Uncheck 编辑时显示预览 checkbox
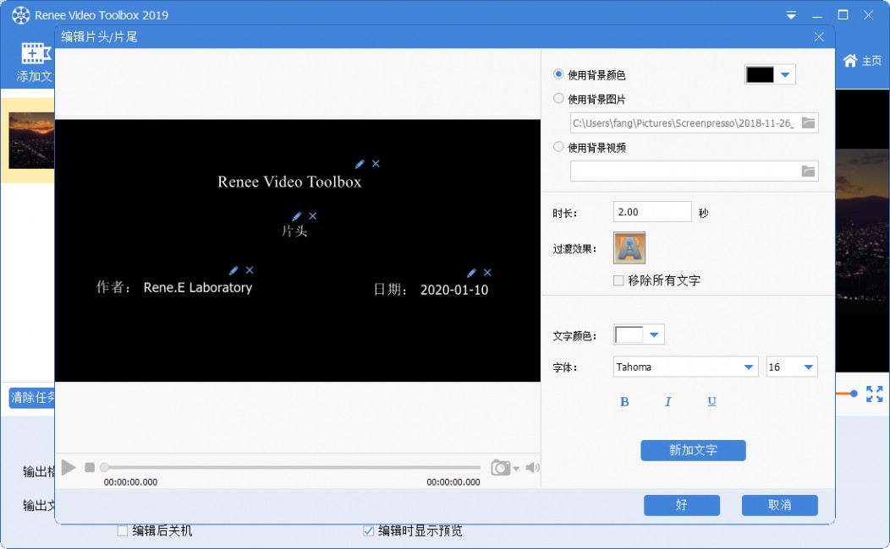890x549 pixels. [x=368, y=531]
